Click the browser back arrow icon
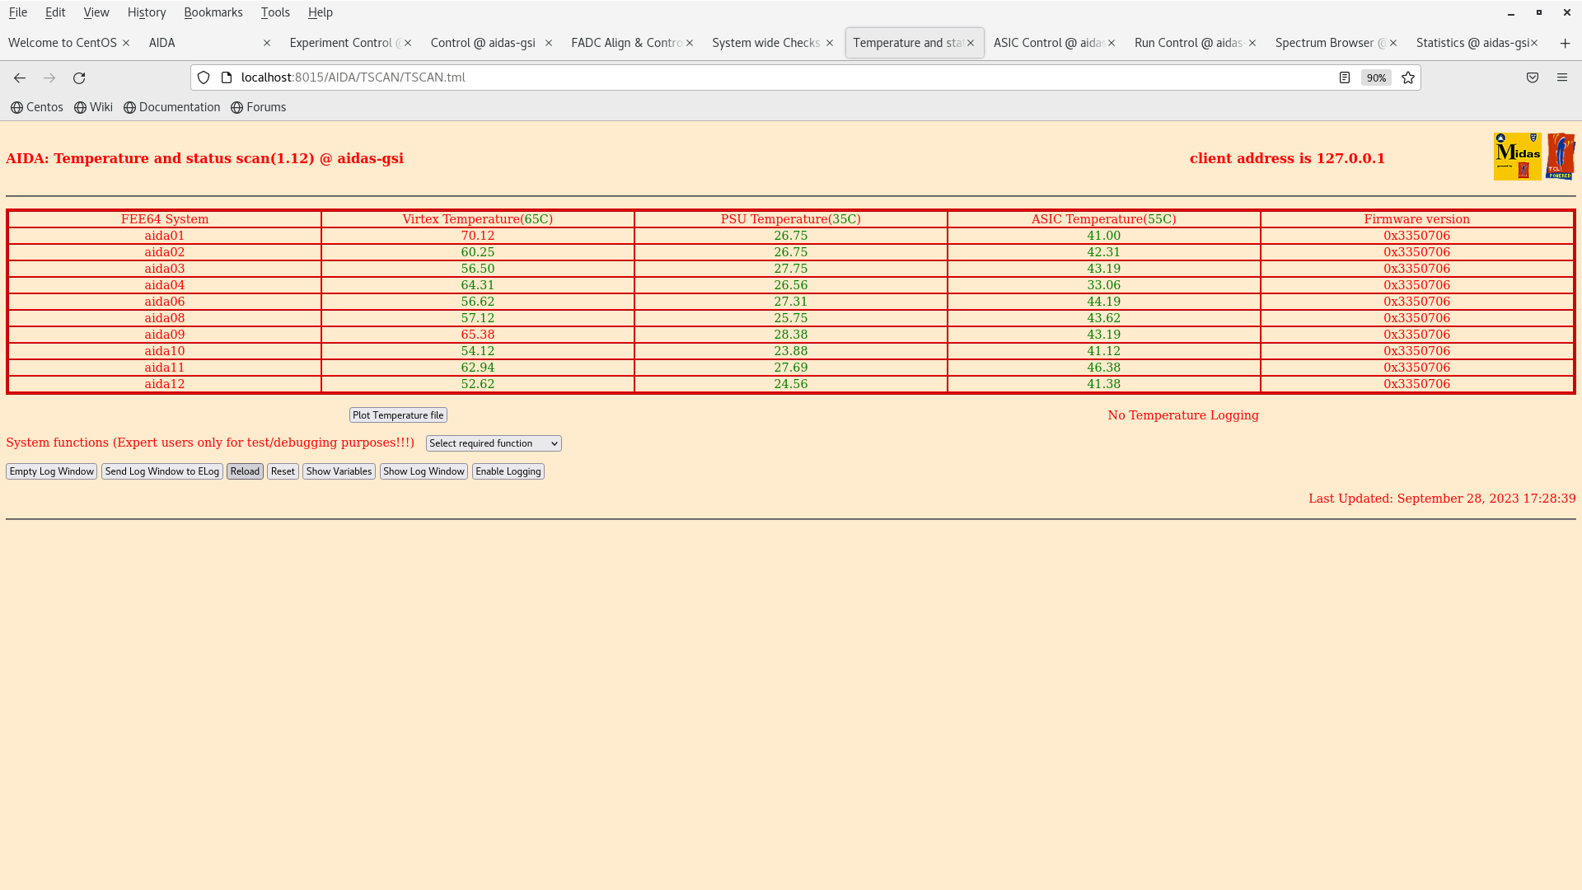This screenshot has width=1582, height=890. tap(20, 77)
